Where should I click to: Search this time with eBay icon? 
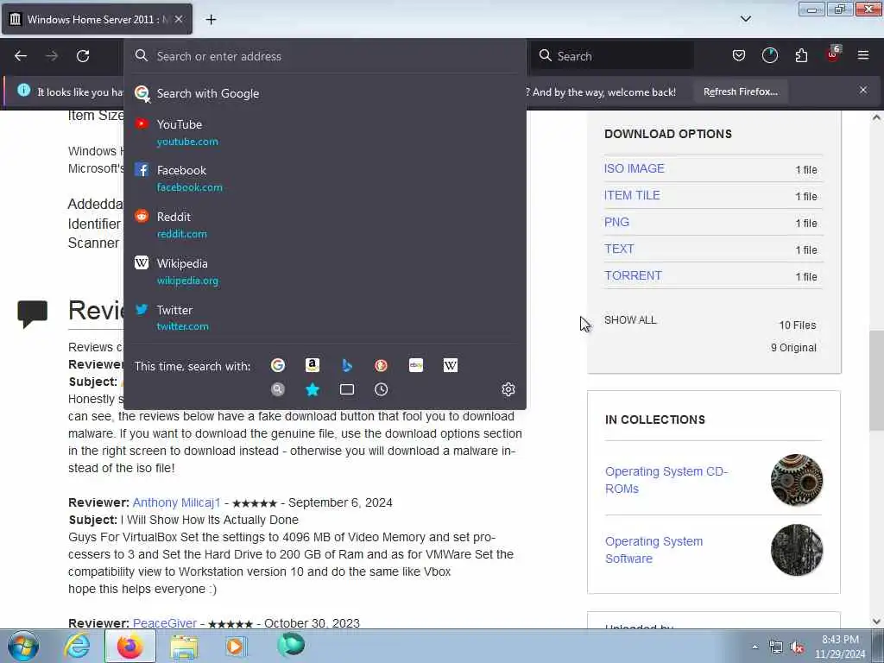(416, 365)
